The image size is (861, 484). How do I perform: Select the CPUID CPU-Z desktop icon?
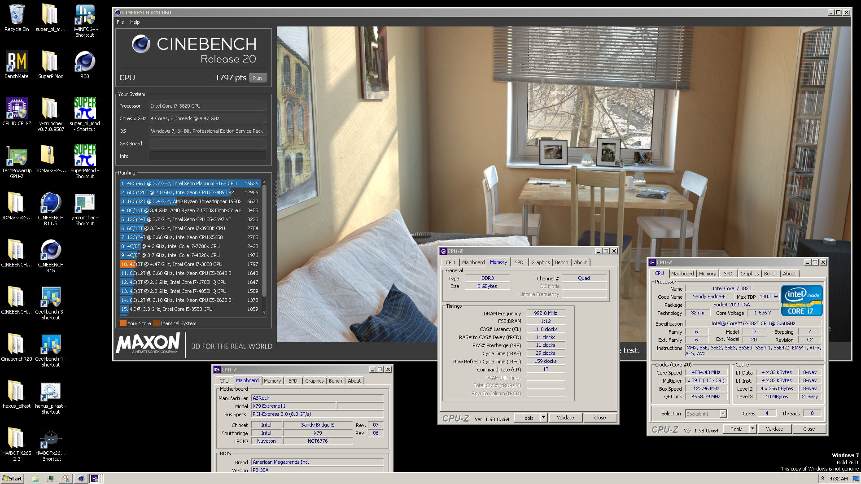coord(17,112)
